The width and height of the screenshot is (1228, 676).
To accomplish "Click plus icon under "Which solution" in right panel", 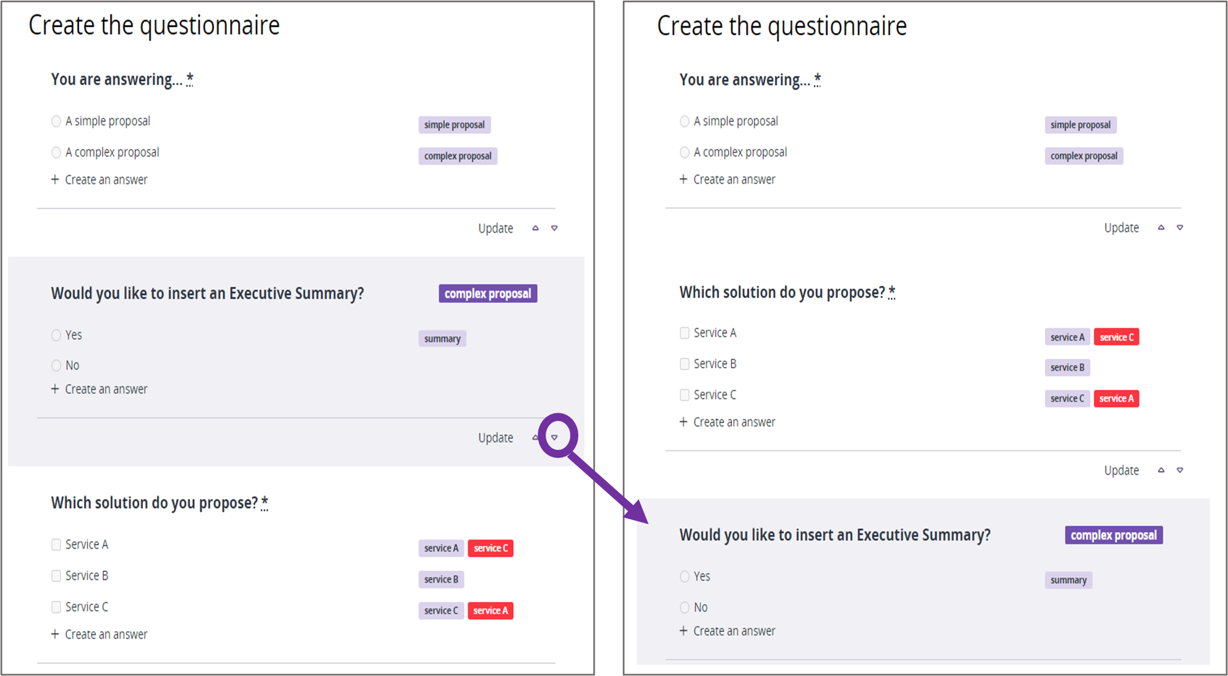I will click(683, 422).
